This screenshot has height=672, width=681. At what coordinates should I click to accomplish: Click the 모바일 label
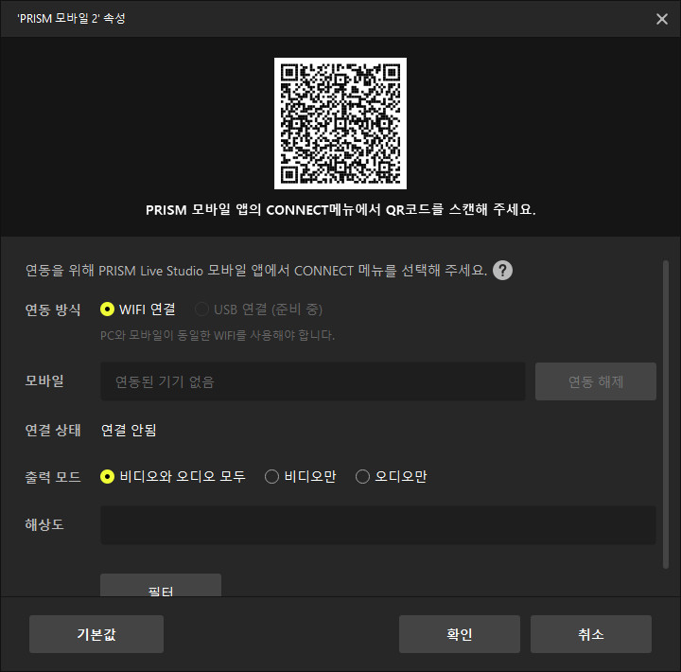pos(44,381)
